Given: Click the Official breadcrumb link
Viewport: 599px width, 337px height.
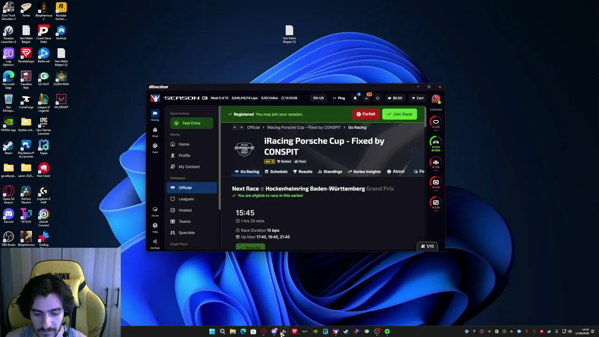Looking at the screenshot, I should 253,127.
